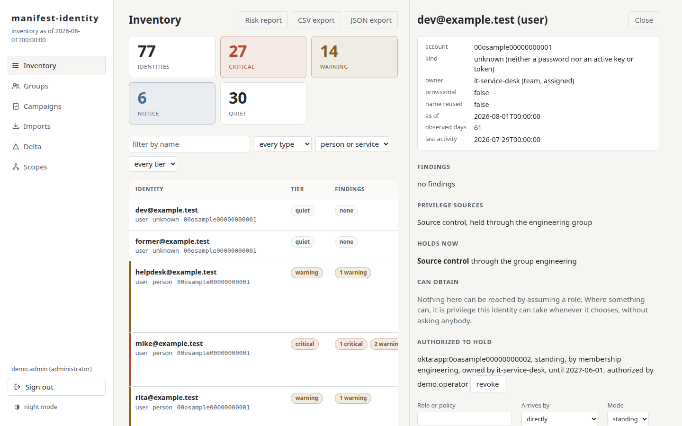Revoke the okta app authorization
Image resolution: width=682 pixels, height=426 pixels.
pos(488,384)
